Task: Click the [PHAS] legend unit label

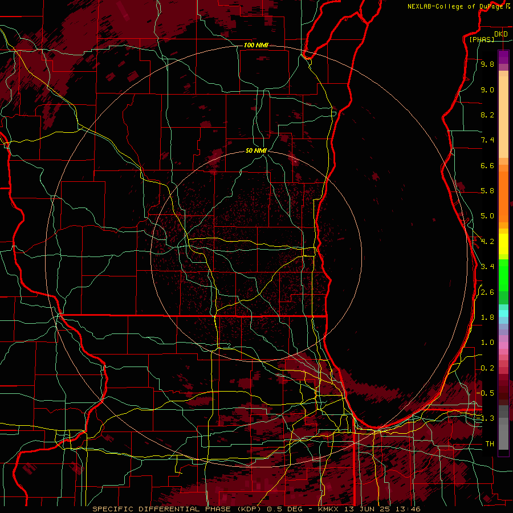Action: coord(482,39)
